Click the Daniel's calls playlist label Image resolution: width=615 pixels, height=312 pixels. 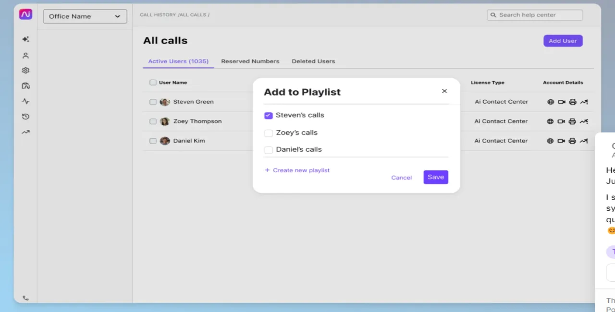coord(299,149)
